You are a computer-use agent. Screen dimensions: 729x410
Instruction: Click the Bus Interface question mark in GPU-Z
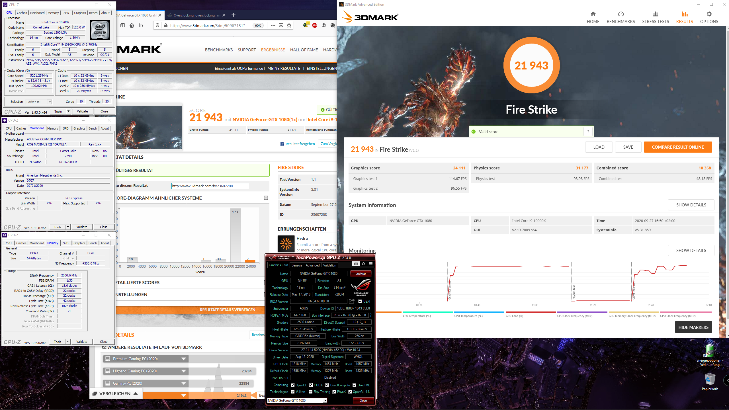click(x=370, y=315)
